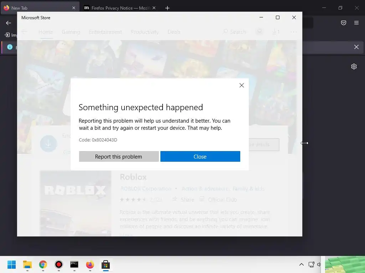Click the Report this problem button
The width and height of the screenshot is (365, 273).
coord(119,156)
